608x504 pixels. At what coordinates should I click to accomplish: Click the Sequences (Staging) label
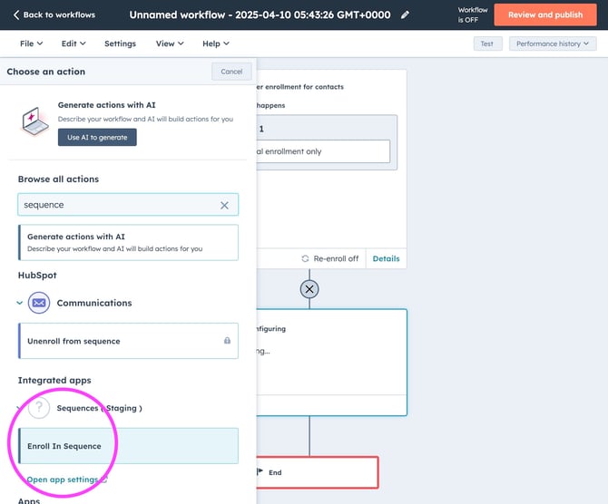99,408
